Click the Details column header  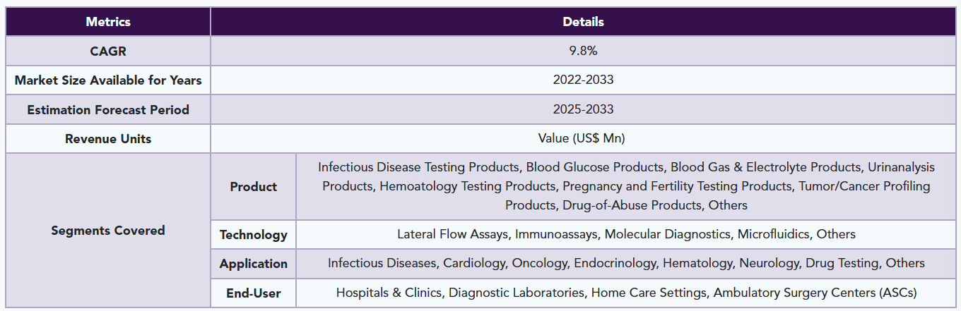[x=583, y=22]
